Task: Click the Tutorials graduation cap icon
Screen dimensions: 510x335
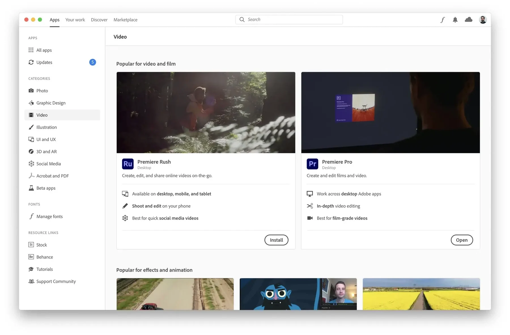Action: 31,269
